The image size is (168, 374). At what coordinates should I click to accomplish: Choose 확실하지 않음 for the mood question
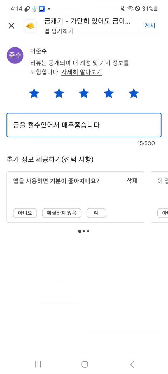(62, 213)
